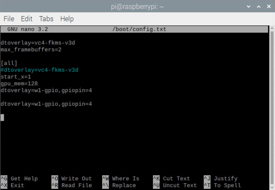275x190 pixels.
Task: Click the gpu_mem=128 line
Action: coord(19,83)
